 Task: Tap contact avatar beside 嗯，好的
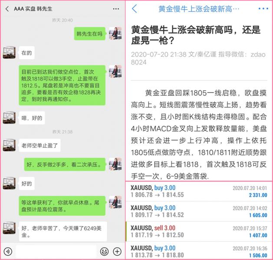pos(9,118)
